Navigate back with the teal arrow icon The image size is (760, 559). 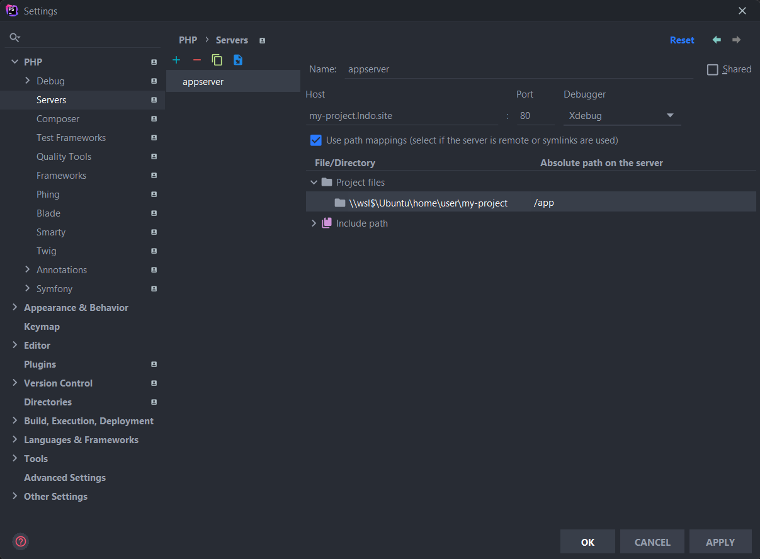[716, 40]
